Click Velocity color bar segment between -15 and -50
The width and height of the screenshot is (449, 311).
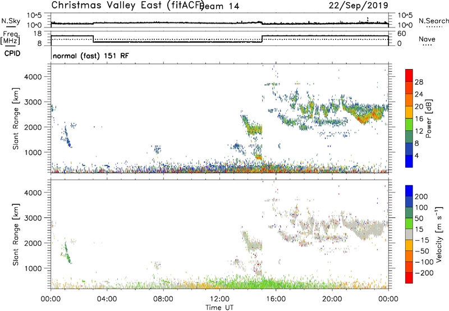(x=409, y=245)
